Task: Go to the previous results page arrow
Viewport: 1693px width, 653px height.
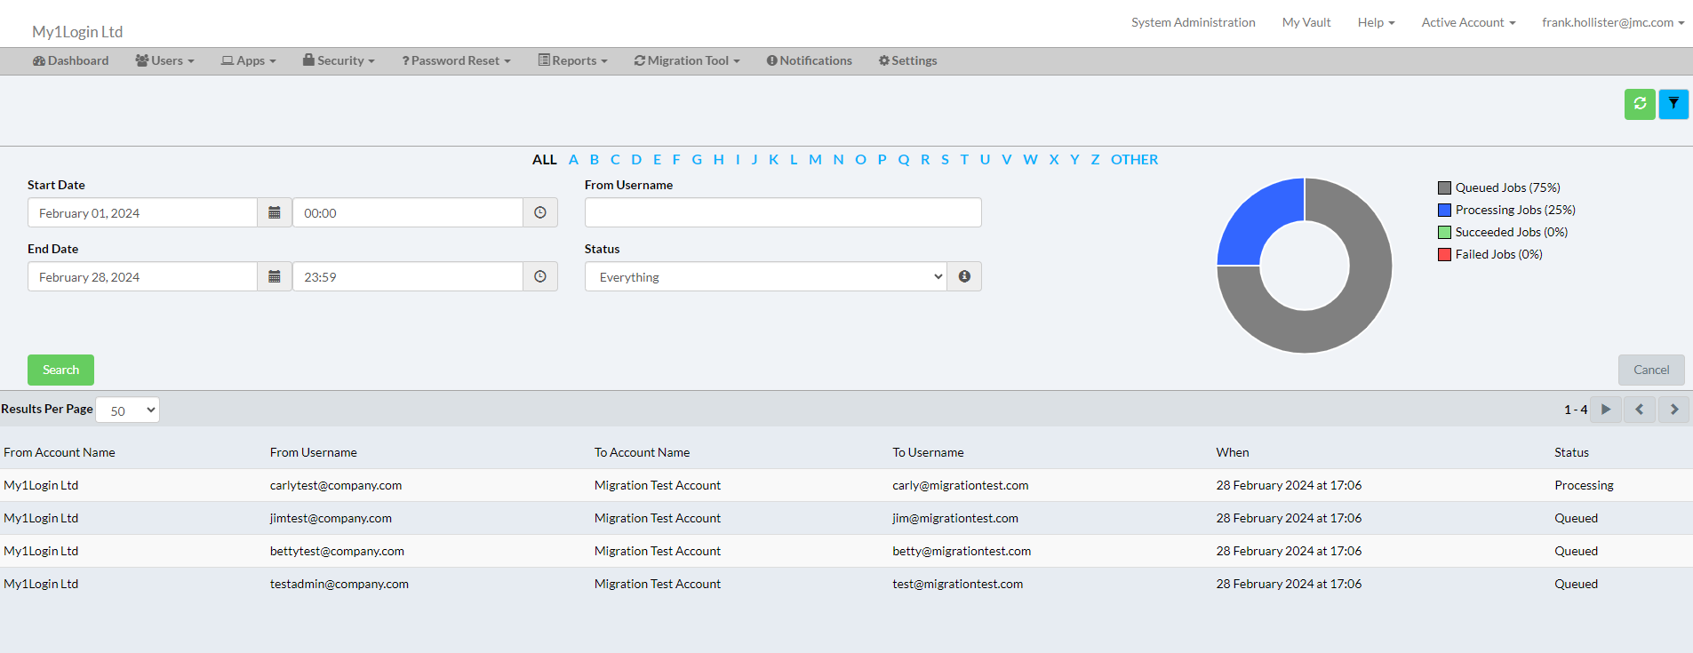Action: [x=1640, y=410]
